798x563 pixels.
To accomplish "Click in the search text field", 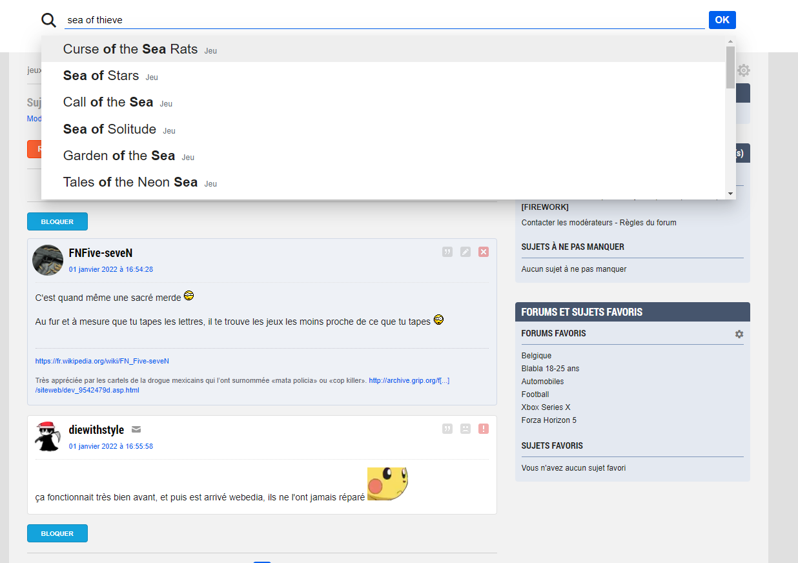I will tap(384, 20).
